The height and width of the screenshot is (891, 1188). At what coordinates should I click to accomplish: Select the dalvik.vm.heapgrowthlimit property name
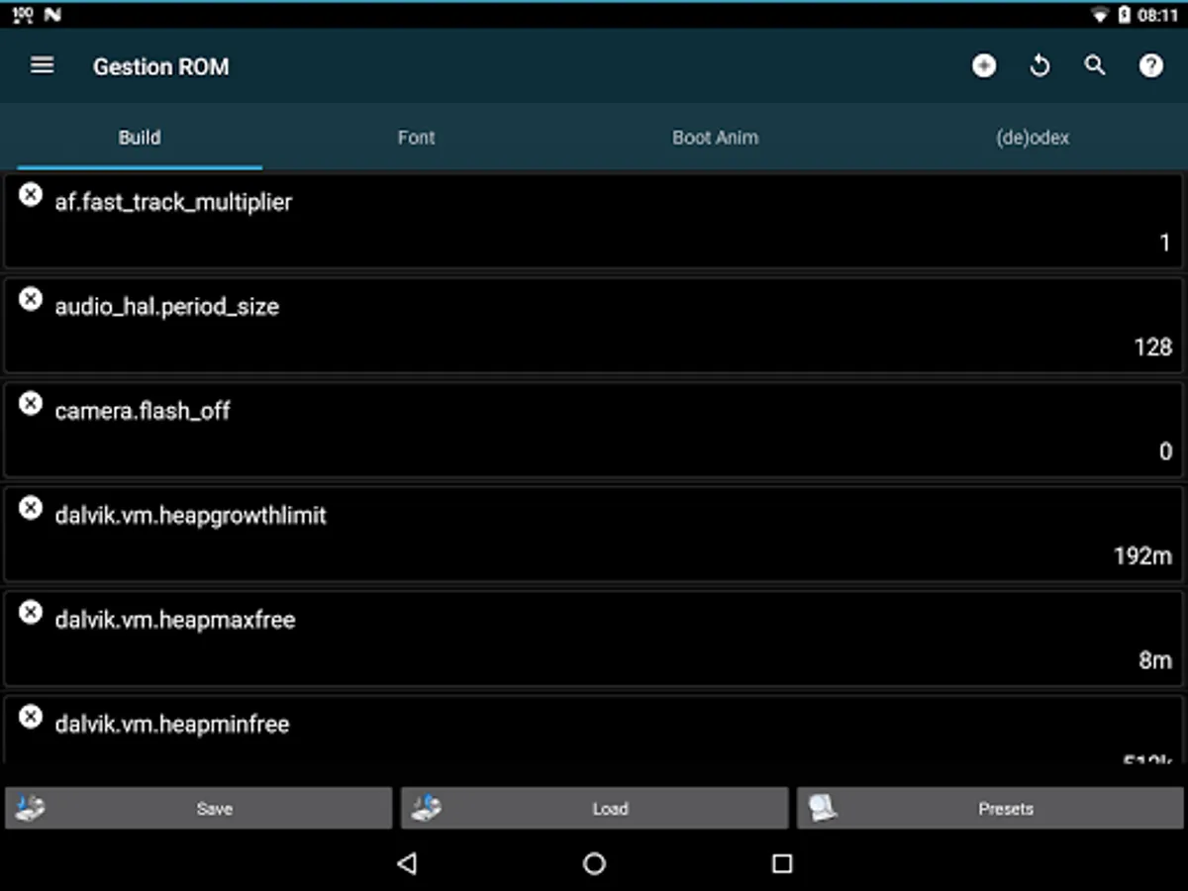(191, 516)
